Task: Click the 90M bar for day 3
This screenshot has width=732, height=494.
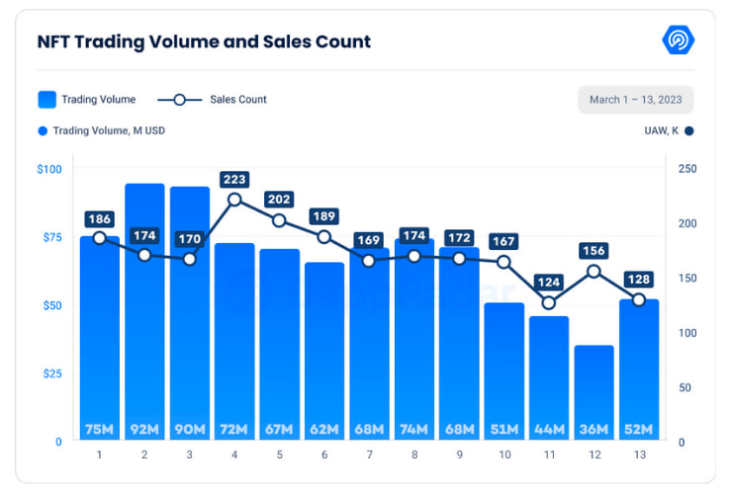Action: [x=190, y=313]
